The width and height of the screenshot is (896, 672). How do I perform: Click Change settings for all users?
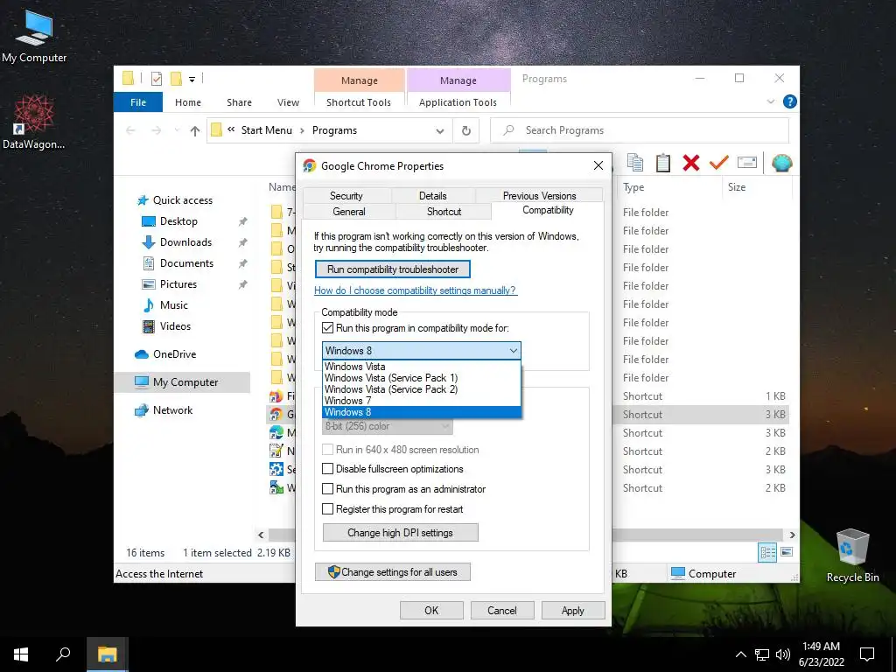[393, 572]
